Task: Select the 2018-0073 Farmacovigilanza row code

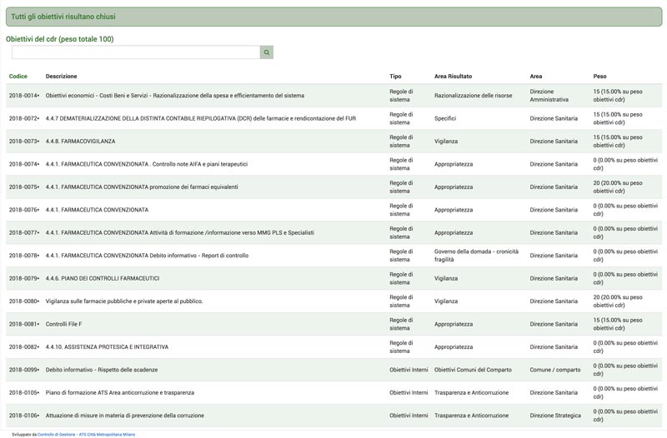Action: [x=24, y=141]
